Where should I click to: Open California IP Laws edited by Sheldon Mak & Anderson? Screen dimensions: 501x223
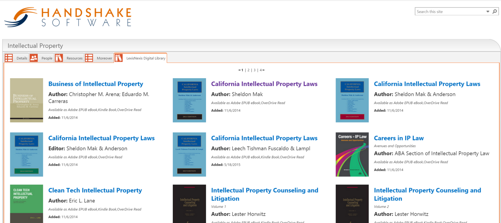(101, 138)
